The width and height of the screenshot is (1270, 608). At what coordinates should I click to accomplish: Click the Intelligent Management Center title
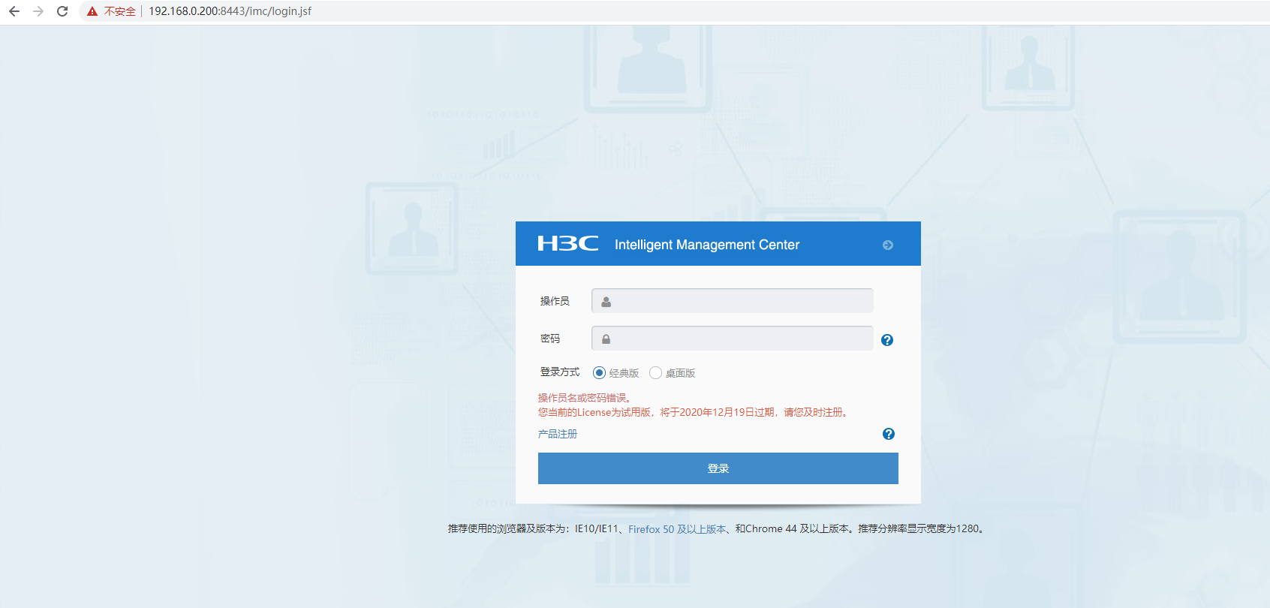(707, 245)
